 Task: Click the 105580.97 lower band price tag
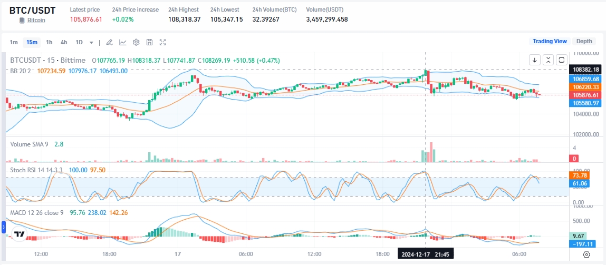(585, 103)
